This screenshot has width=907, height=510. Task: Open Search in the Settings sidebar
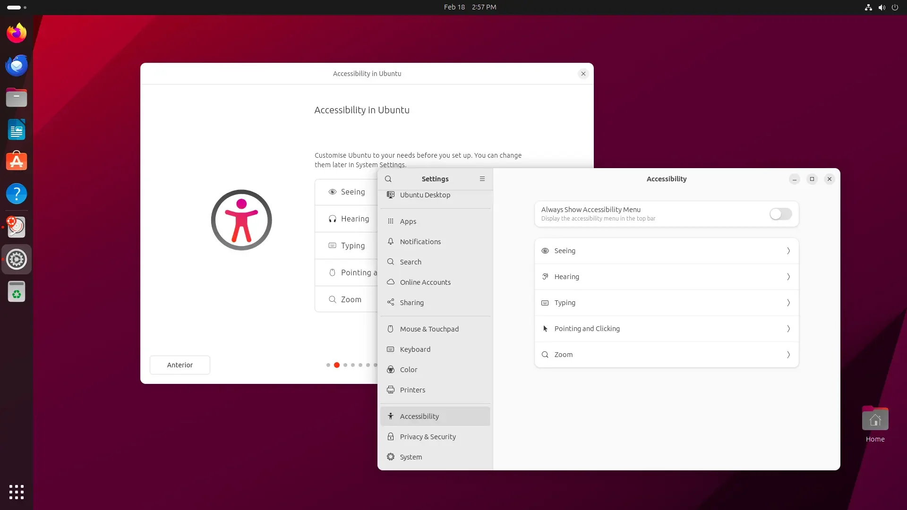tap(435, 262)
